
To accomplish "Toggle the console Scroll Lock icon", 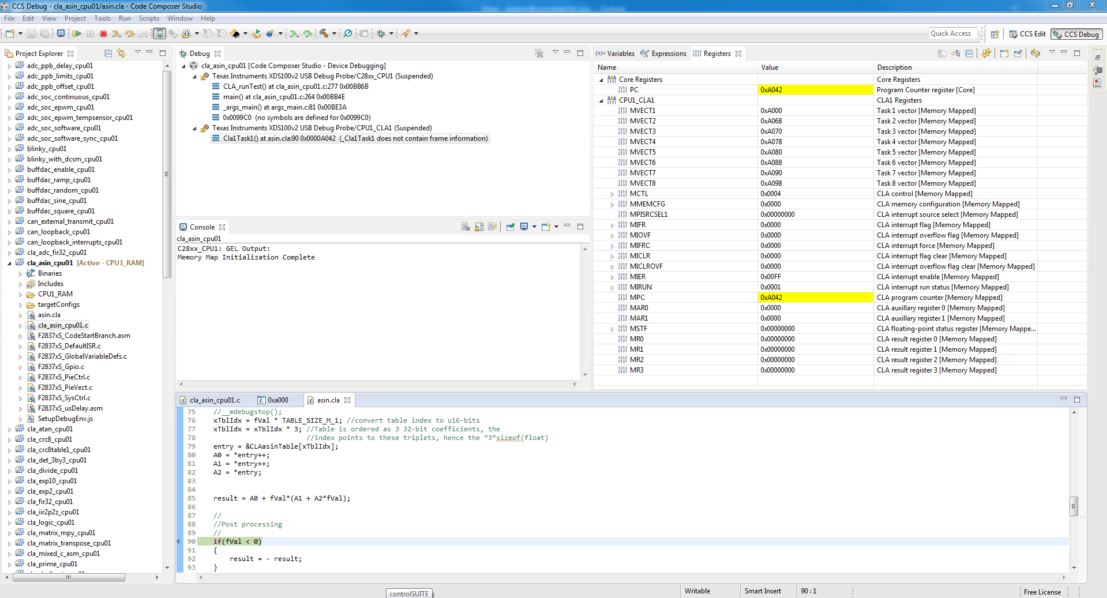I will [479, 227].
